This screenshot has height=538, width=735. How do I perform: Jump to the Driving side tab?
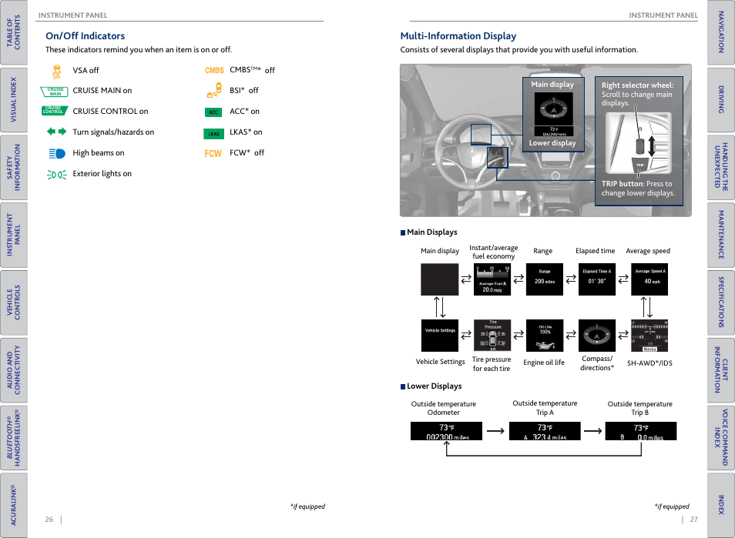click(x=721, y=100)
